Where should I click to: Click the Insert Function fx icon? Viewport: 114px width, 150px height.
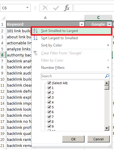(x=67, y=8)
